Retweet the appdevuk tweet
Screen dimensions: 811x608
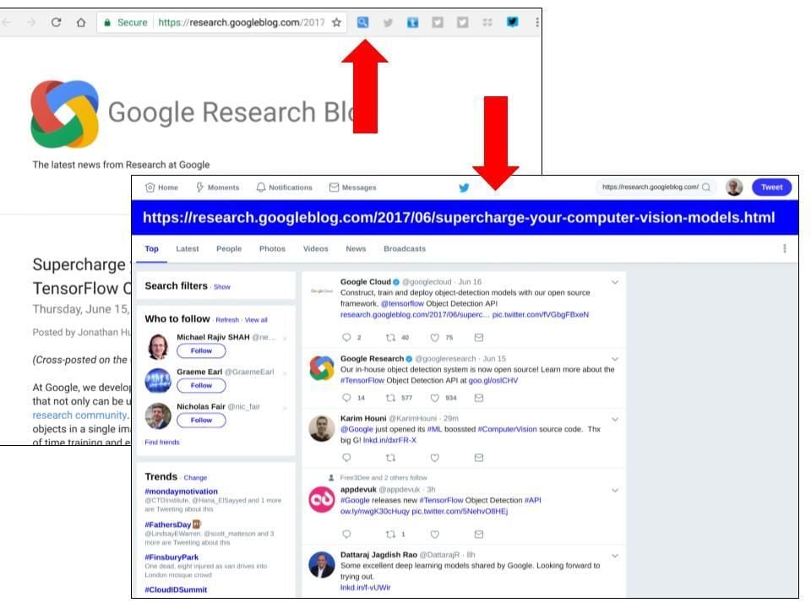(x=390, y=534)
